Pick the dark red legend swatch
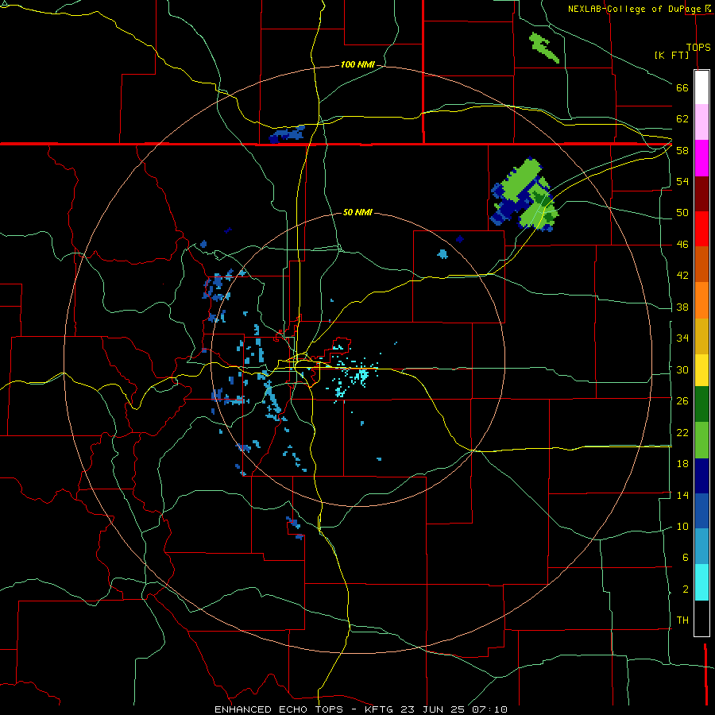Image resolution: width=715 pixels, height=715 pixels. (x=701, y=194)
